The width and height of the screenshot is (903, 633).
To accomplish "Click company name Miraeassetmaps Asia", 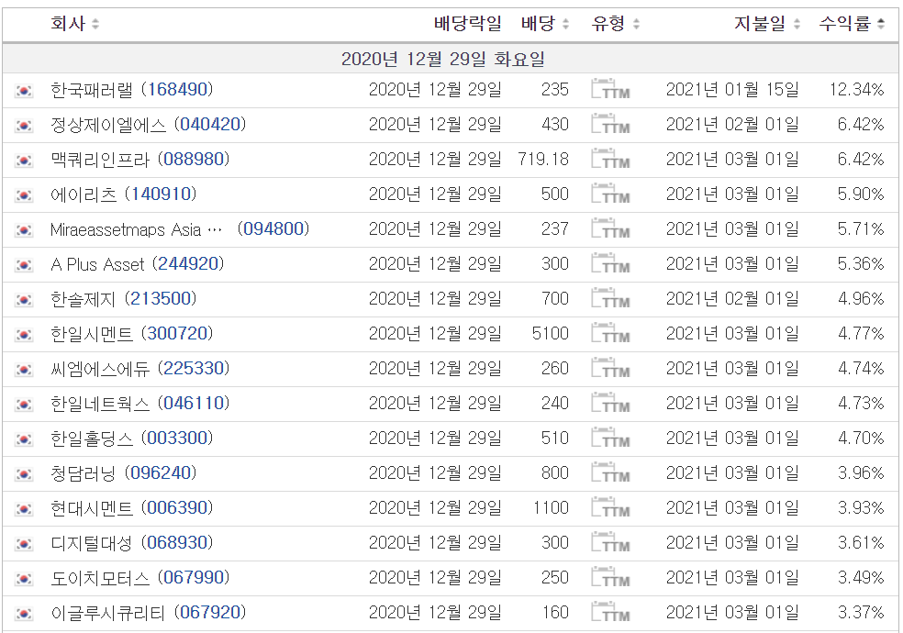I will [126, 229].
